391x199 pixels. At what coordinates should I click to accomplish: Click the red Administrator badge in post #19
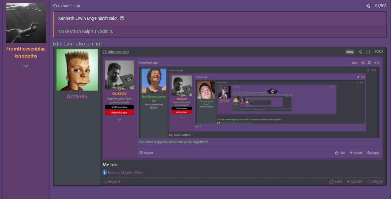point(119,112)
